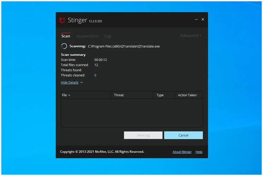Click the Scan summary heading

click(73, 55)
